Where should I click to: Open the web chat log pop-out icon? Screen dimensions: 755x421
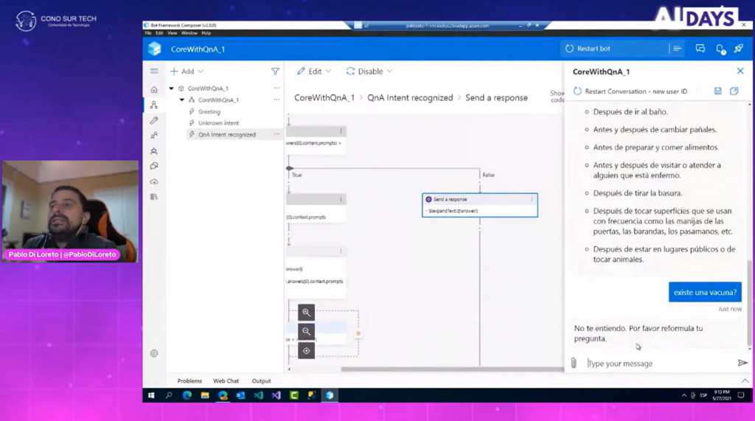tap(734, 91)
